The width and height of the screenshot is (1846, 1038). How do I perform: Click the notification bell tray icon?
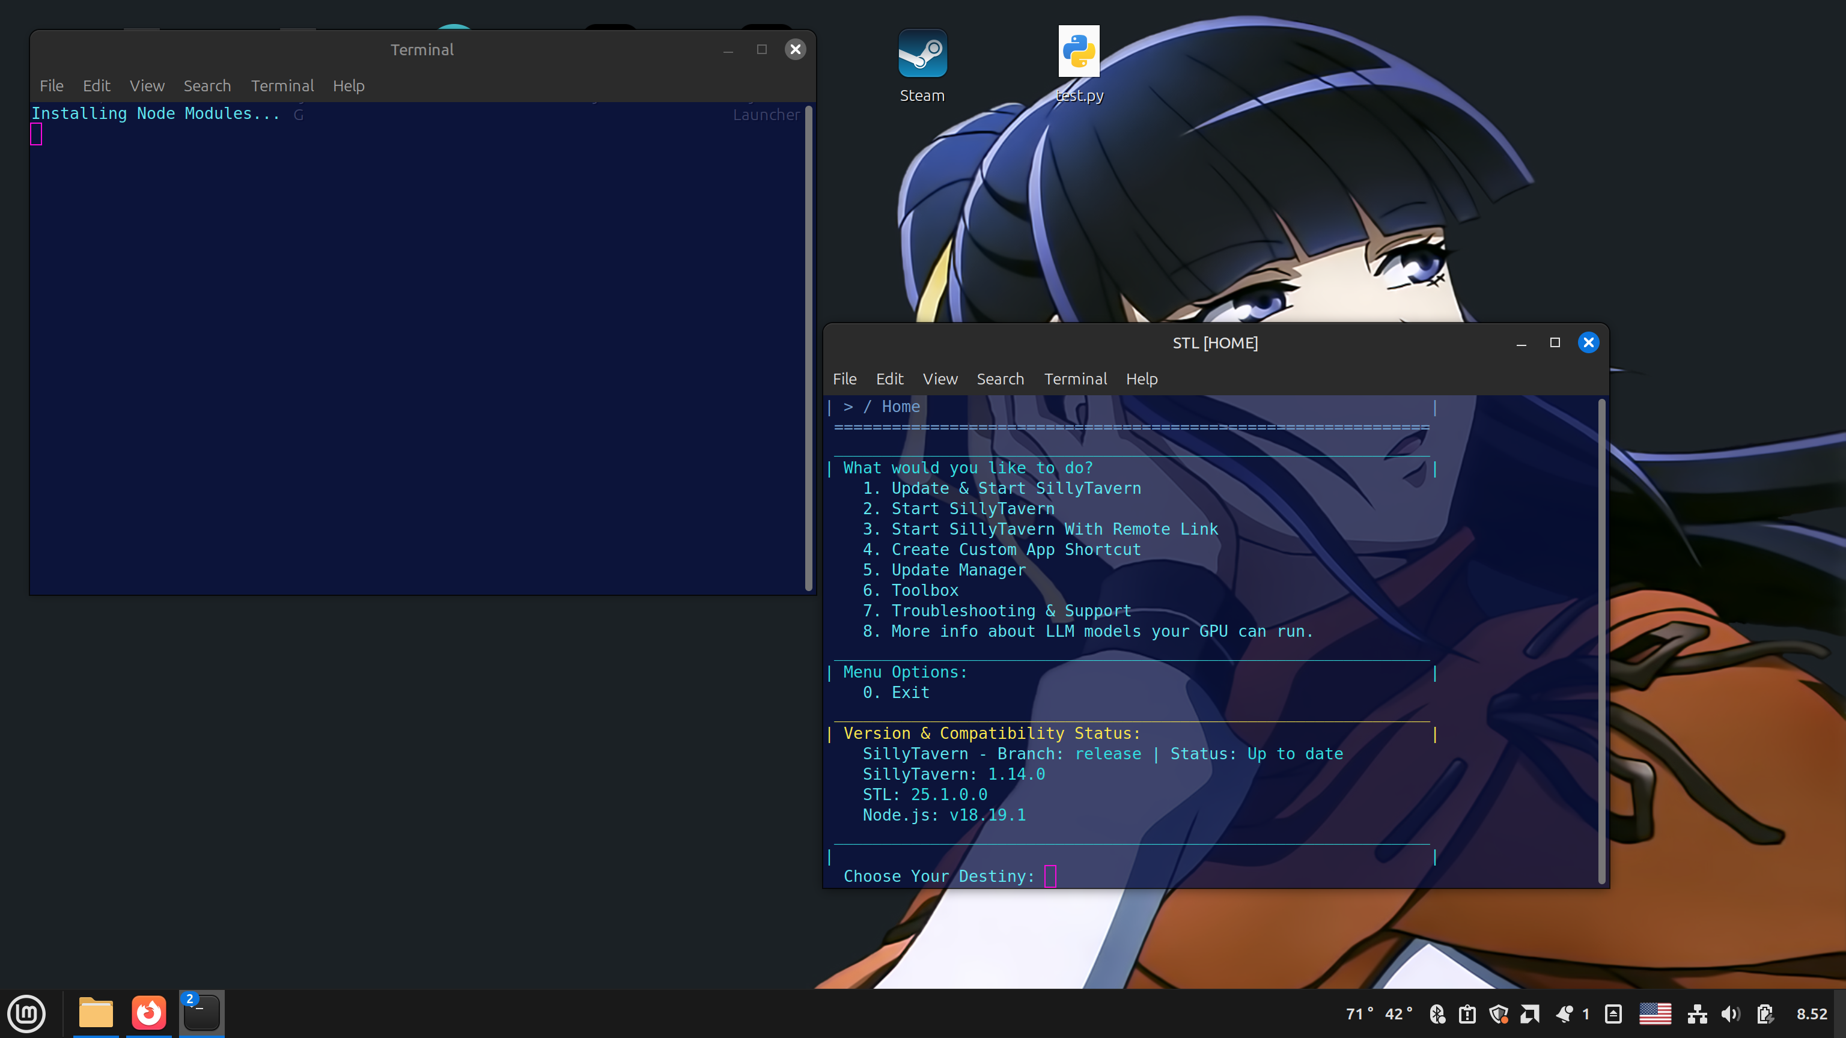[x=1564, y=1013]
